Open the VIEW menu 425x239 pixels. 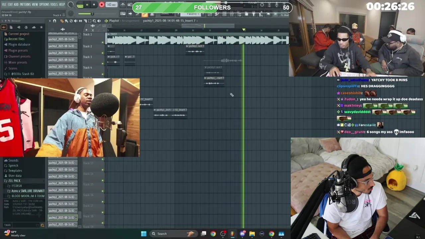tap(35, 5)
